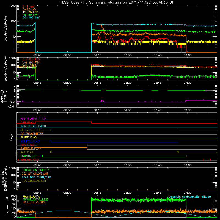Click the 0.3-0.8 MeV legend entry
Viewport: 220px width, 220px height.
(x=31, y=62)
